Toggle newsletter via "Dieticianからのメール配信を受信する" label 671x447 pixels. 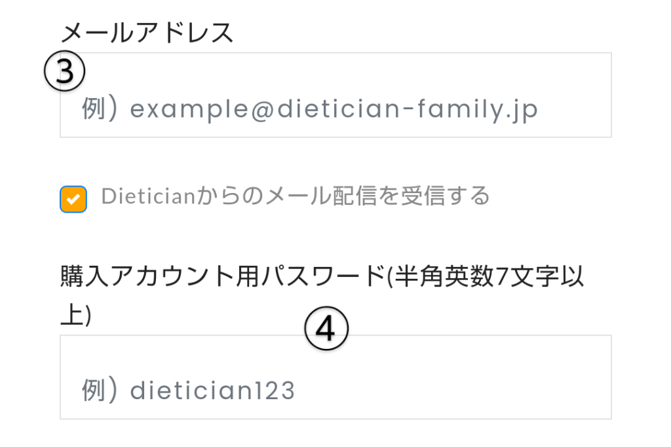coord(295,196)
